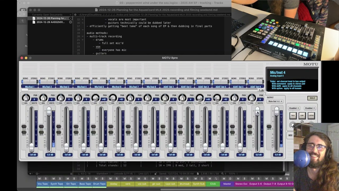The height and width of the screenshot is (191, 339).
Task: Toggle Mono/Stereo switch on ADAT Opt 5
Action: click(x=238, y=82)
